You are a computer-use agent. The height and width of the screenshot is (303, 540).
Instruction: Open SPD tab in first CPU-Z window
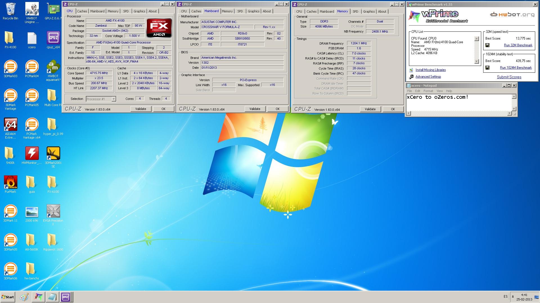pyautogui.click(x=126, y=11)
